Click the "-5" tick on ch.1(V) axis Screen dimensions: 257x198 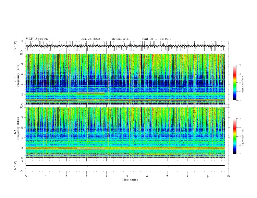point(22,51)
